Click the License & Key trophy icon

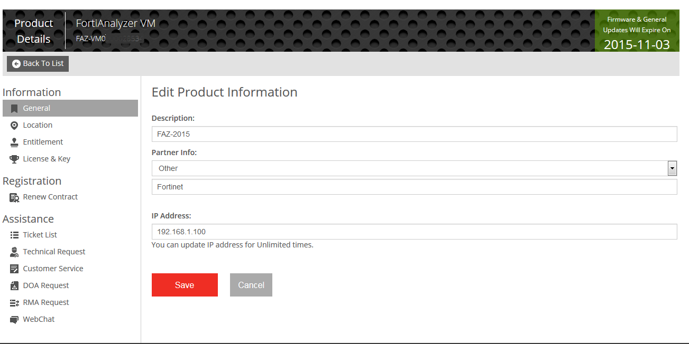point(14,159)
